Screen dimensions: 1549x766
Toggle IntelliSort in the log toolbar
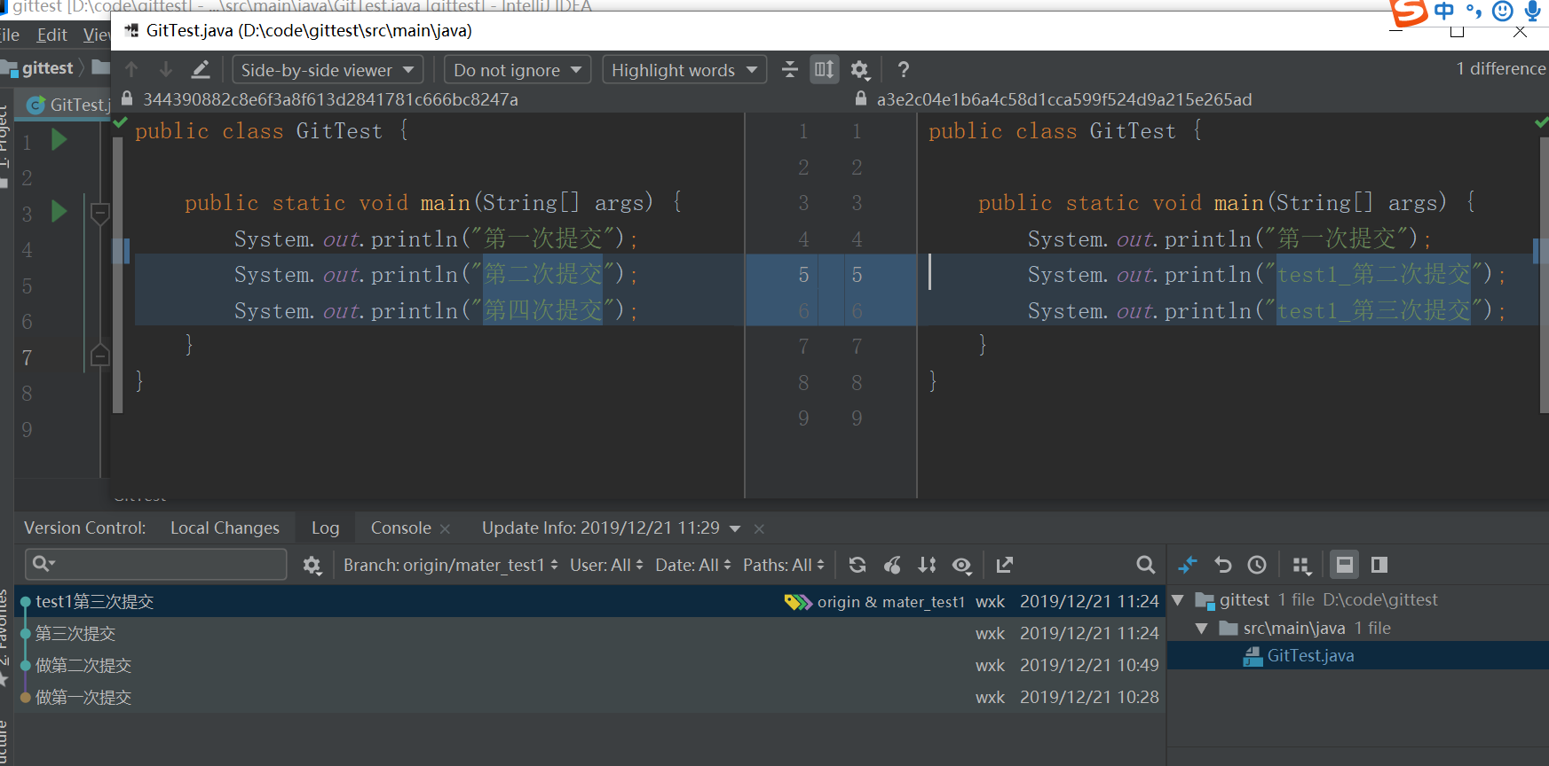click(927, 565)
